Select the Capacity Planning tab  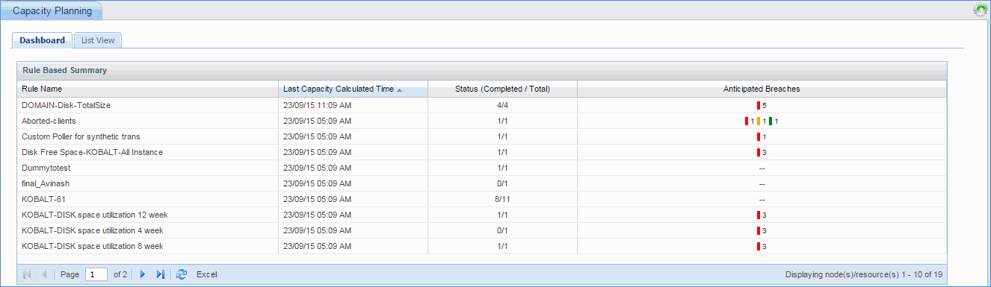coord(52,11)
